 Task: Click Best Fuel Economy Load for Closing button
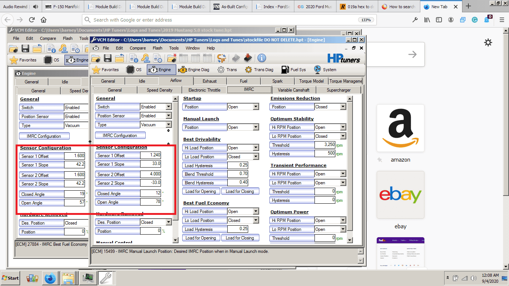[x=240, y=238]
